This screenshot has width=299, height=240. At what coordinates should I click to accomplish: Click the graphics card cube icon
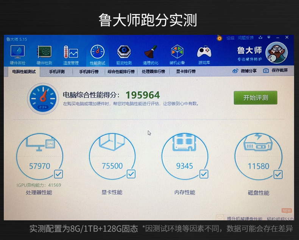[112, 142]
